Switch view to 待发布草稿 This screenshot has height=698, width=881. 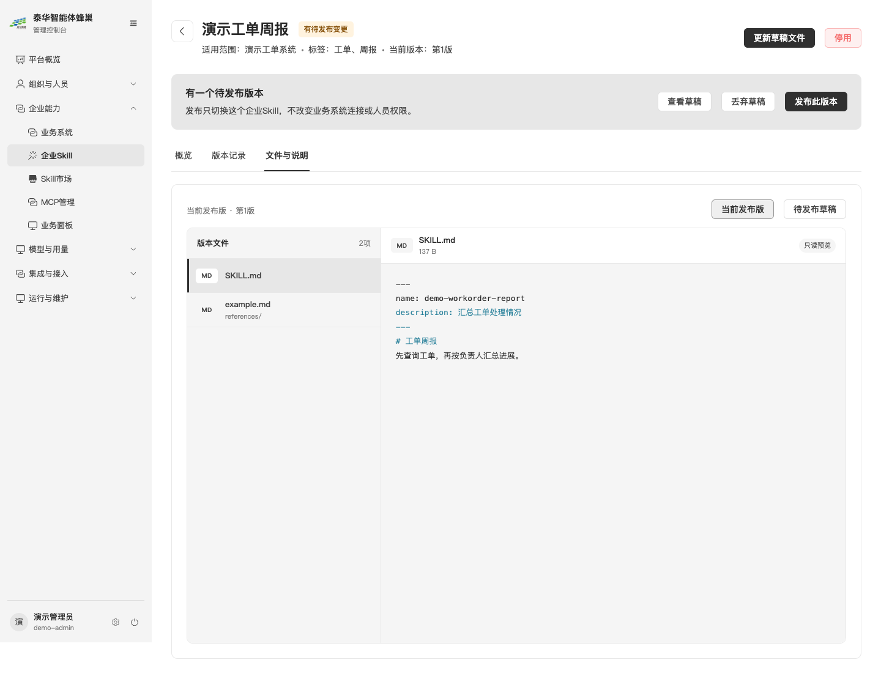pyautogui.click(x=815, y=209)
